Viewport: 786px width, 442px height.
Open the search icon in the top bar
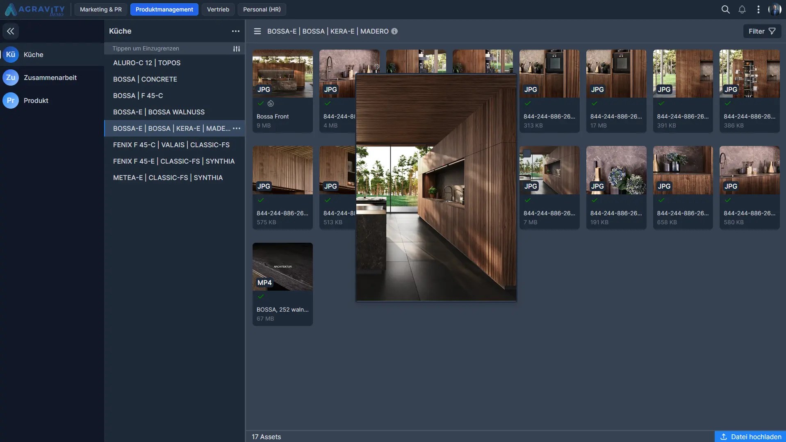pos(725,9)
